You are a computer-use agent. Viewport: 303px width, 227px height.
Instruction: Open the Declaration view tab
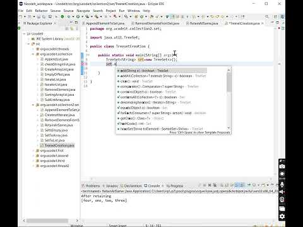131,186
